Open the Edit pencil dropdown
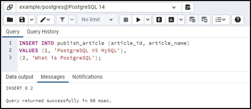251x109 pixels. [x=45, y=20]
